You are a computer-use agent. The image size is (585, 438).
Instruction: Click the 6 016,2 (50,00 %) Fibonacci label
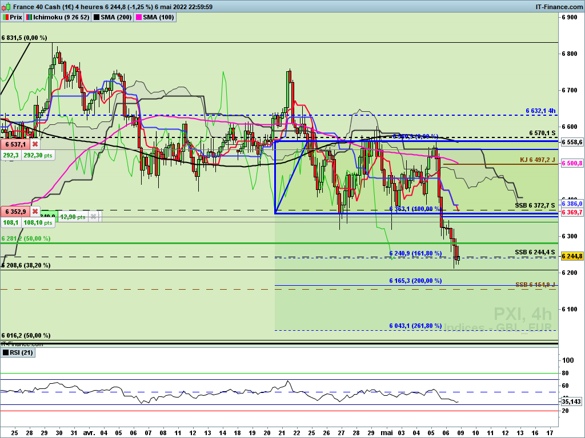tap(26, 335)
